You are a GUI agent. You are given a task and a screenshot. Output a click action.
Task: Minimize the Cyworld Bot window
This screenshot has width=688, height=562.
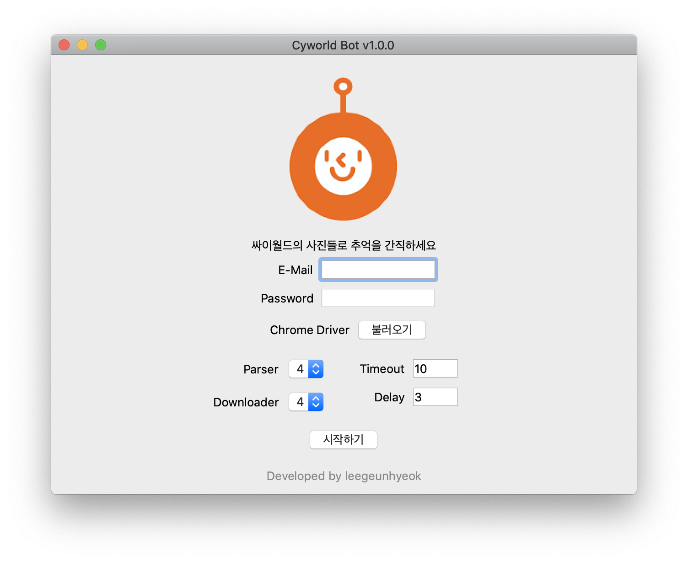pos(82,45)
